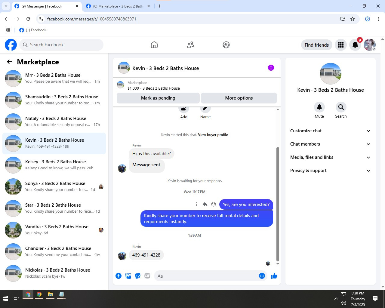
Task: Open Task View on taskbar
Action: [16, 298]
